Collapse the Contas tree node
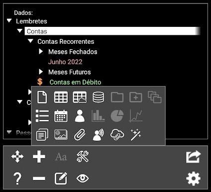This screenshot has height=192, width=211. pyautogui.click(x=20, y=31)
